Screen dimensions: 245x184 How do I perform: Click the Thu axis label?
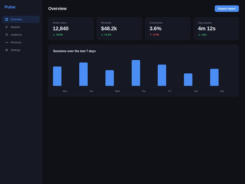[143, 91]
